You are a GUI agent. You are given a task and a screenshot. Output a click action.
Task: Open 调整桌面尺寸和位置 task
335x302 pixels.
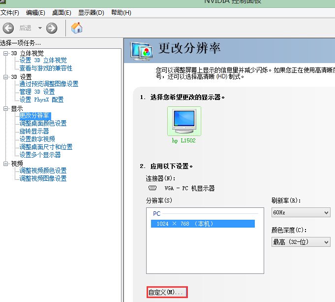(46, 147)
